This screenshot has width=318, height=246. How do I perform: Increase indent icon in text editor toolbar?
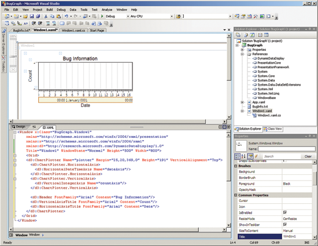click(x=40, y=23)
